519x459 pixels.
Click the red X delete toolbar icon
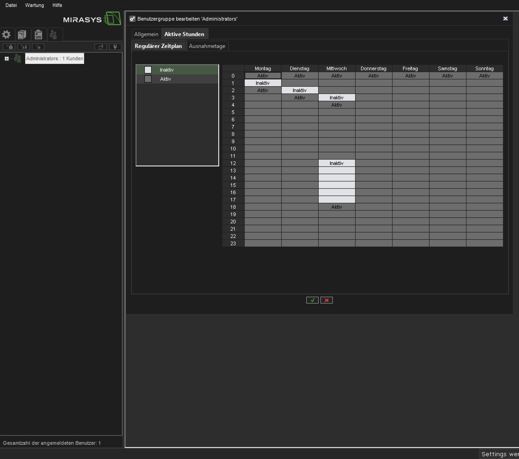38,46
